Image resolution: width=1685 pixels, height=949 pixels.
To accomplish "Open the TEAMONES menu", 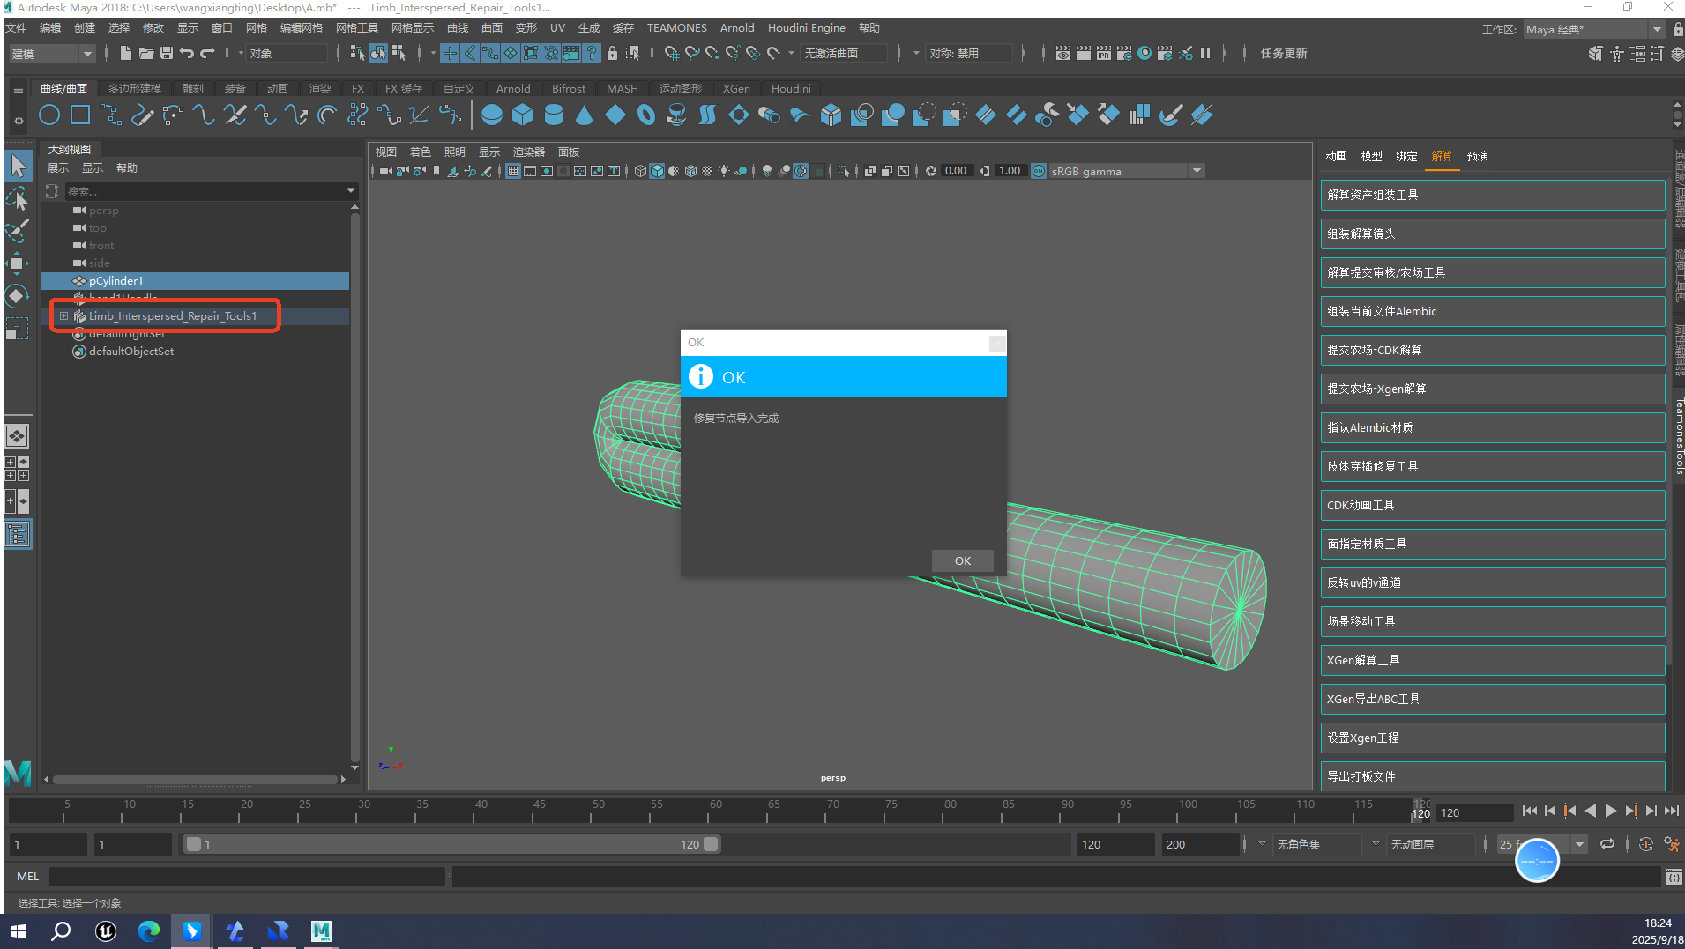I will pyautogui.click(x=676, y=28).
